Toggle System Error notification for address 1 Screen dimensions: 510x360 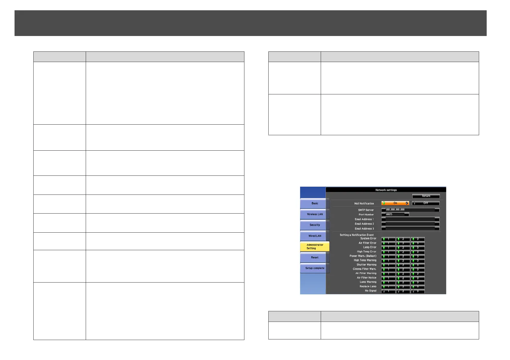388,239
